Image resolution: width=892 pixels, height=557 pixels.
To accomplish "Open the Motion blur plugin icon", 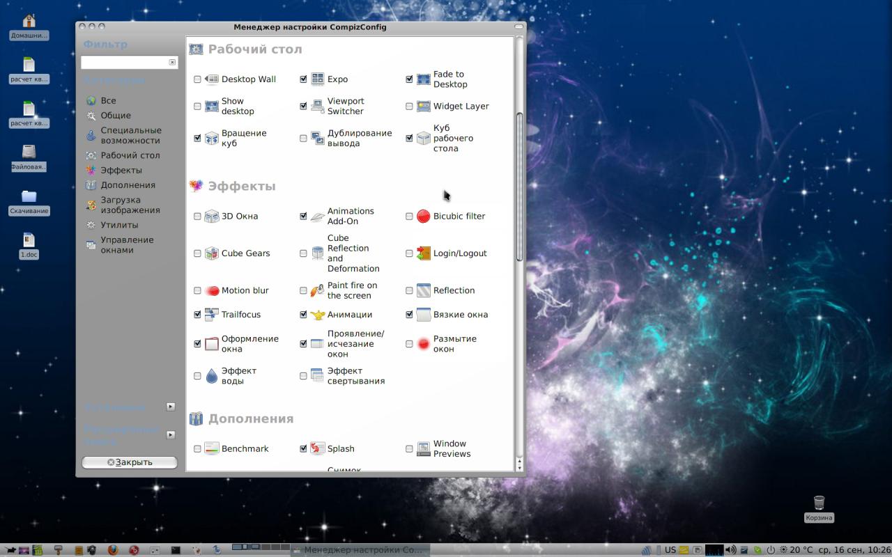I will (x=212, y=291).
